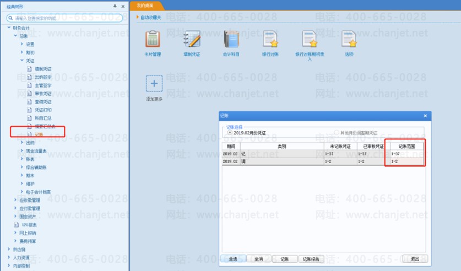
Task: Collapse the 凭证 tree node
Action: (x=22, y=60)
